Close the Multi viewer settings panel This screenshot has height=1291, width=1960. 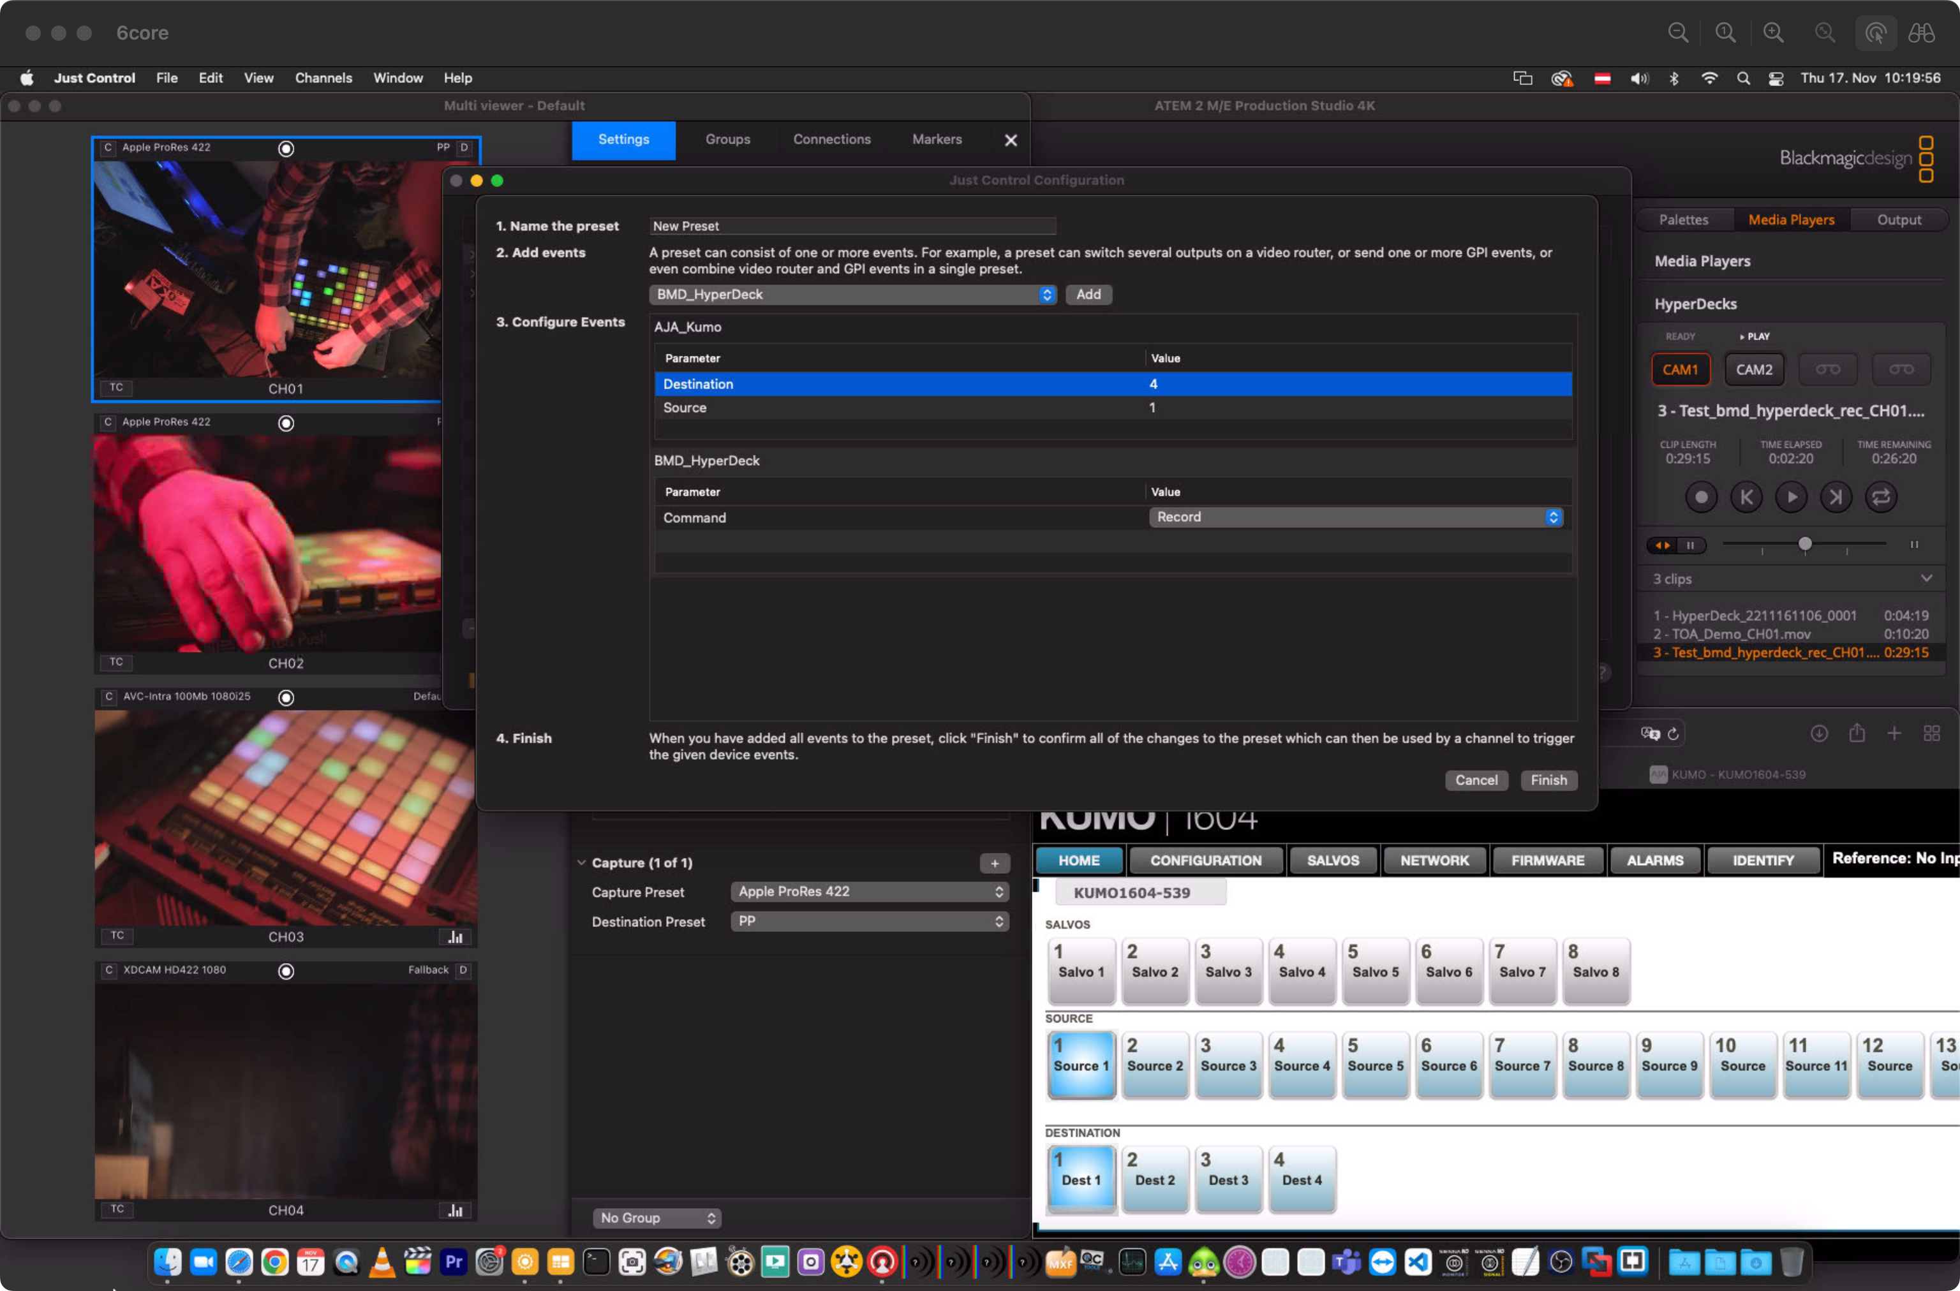point(1011,140)
